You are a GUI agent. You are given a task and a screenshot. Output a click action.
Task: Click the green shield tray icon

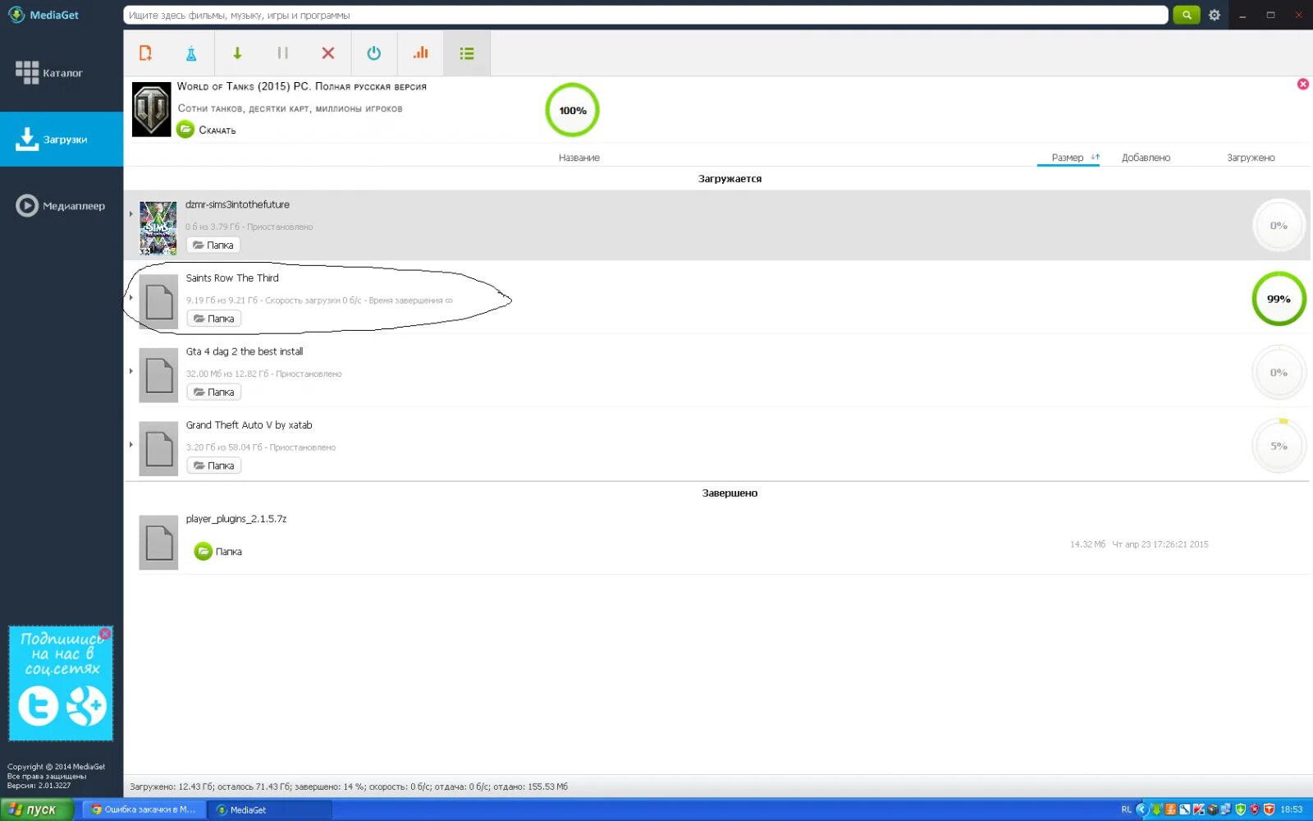point(1241,810)
